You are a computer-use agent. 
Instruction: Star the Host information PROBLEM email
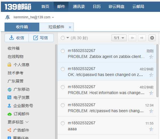[x=151, y=93]
